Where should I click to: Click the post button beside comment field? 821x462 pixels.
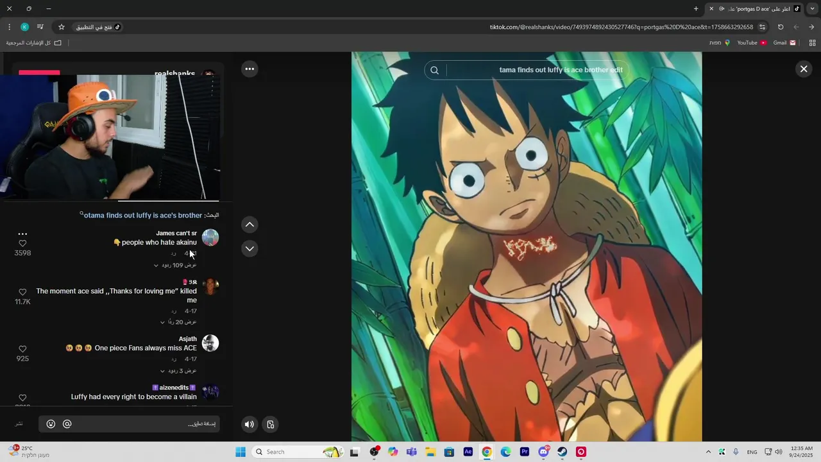[x=19, y=424]
